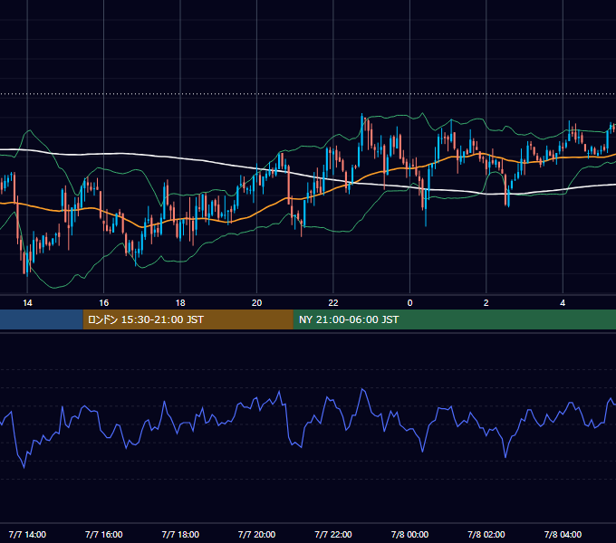Screen dimensions: 616x543
Task: Click the hour label 4 on price chart axis
Action: coord(563,303)
